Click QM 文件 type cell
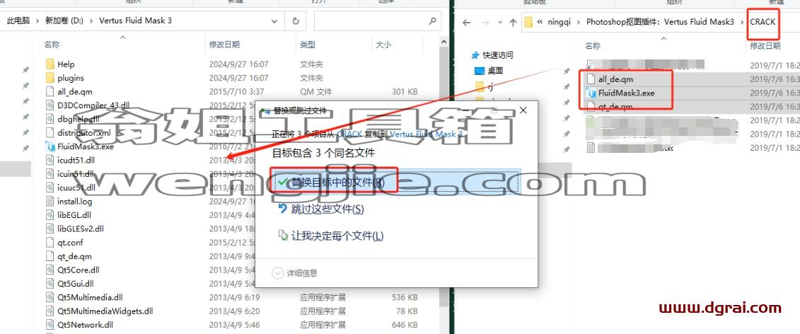800x334 pixels. tap(315, 91)
